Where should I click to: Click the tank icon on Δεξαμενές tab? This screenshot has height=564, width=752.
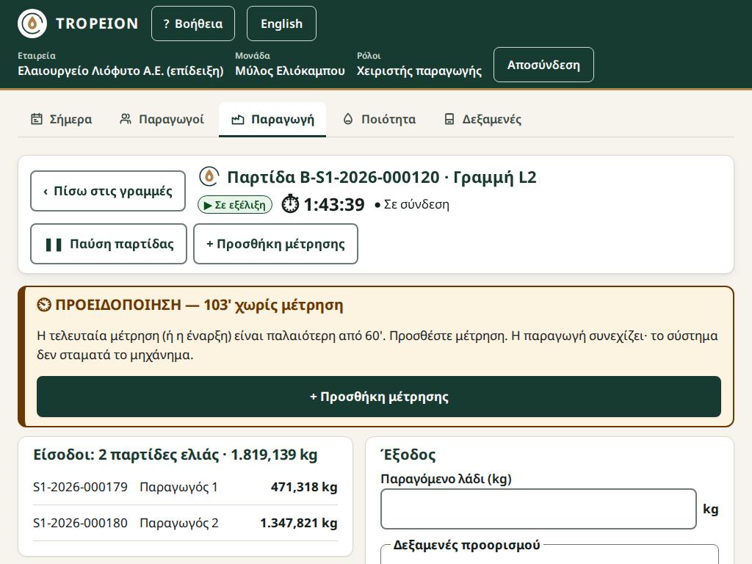coord(449,119)
